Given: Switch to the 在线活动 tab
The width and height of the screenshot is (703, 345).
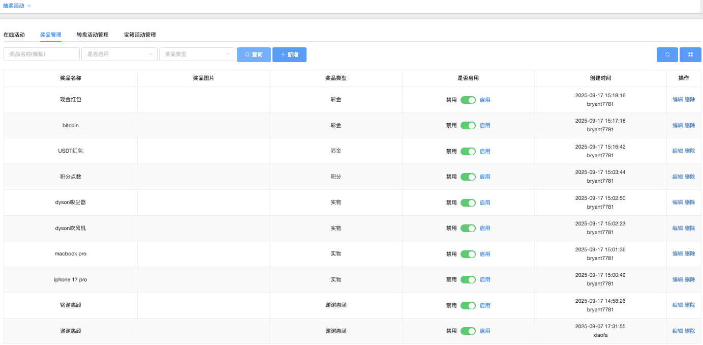Looking at the screenshot, I should [14, 35].
